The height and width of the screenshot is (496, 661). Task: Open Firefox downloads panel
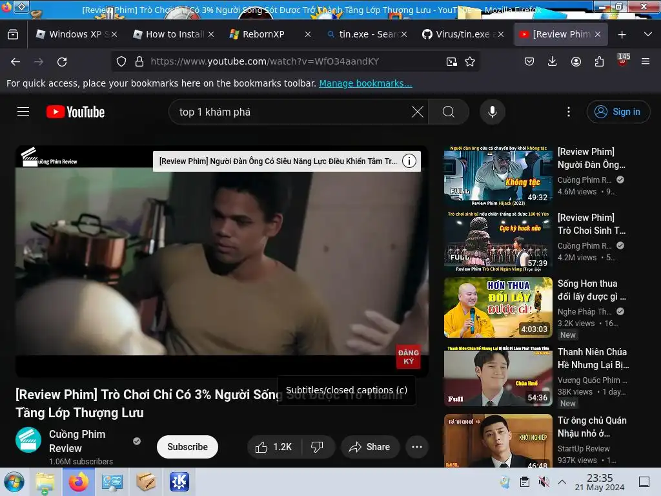pos(553,61)
